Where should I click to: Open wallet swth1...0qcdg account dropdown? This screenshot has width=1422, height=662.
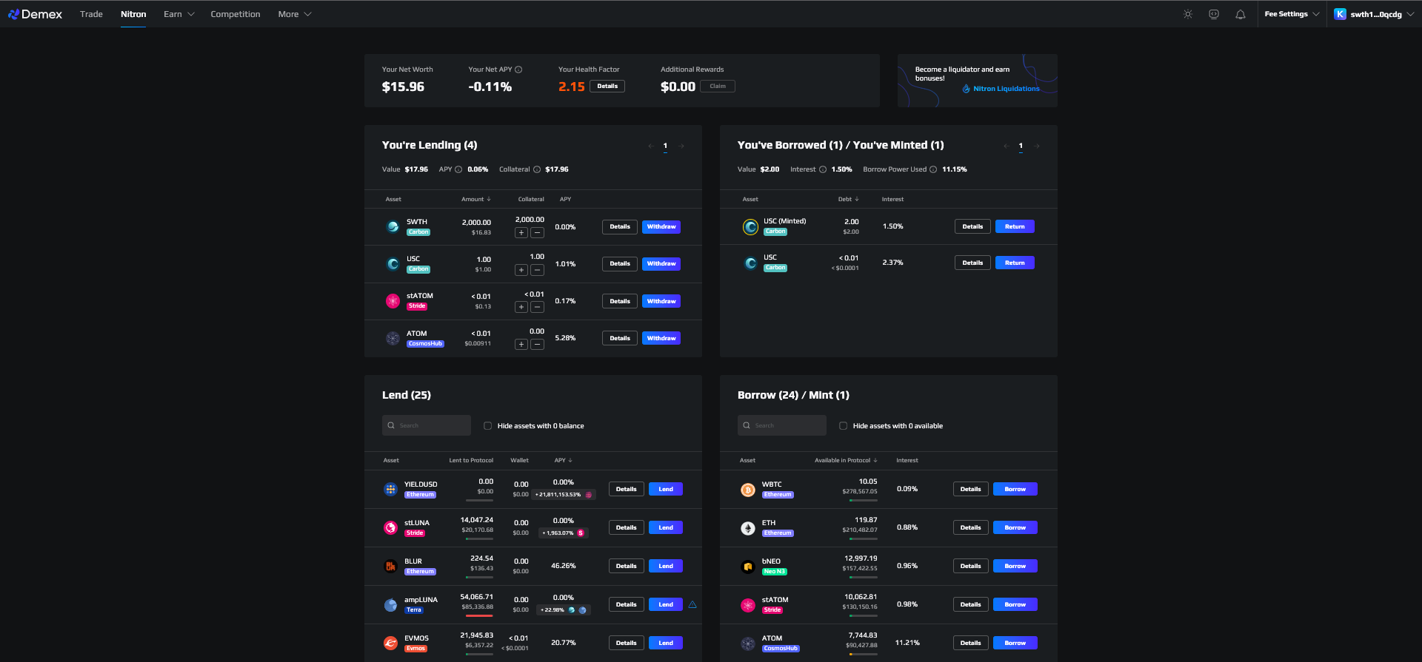tap(1374, 14)
